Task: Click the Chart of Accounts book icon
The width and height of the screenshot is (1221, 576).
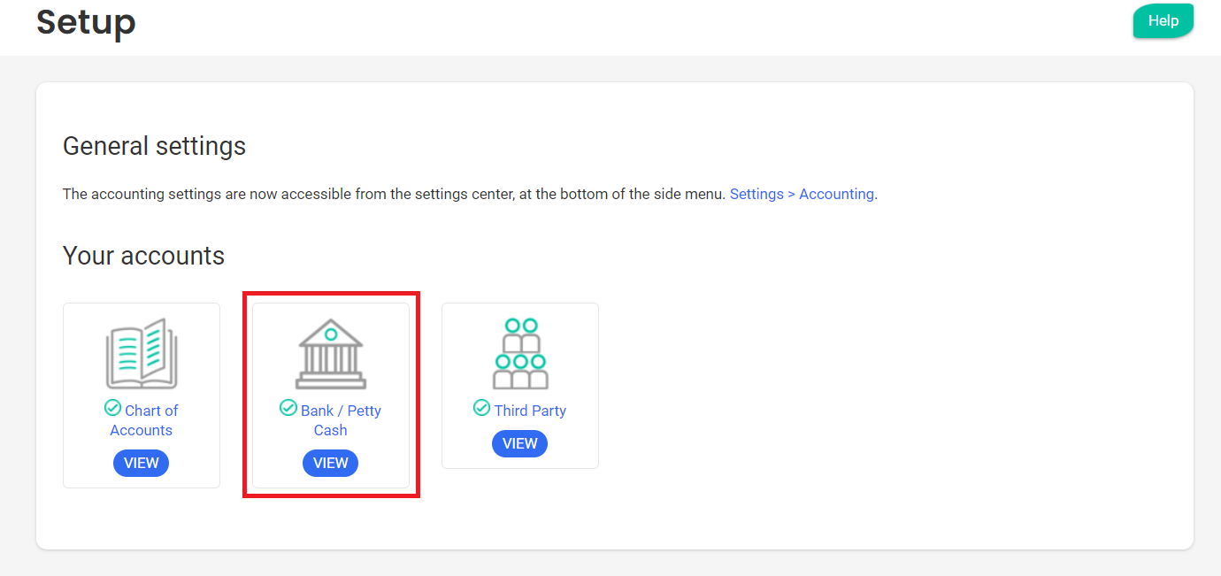Action: (x=142, y=354)
